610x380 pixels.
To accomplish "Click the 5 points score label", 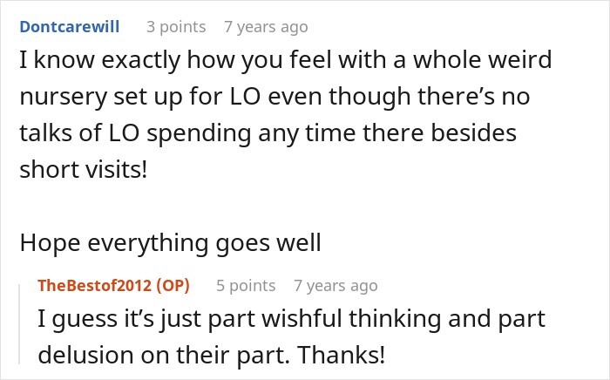I will pyautogui.click(x=246, y=286).
